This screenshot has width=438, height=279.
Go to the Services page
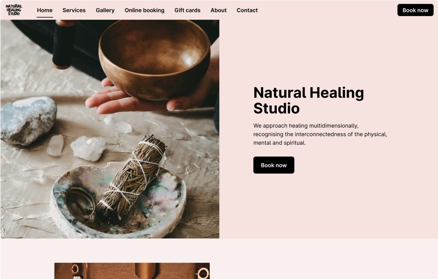tap(74, 10)
